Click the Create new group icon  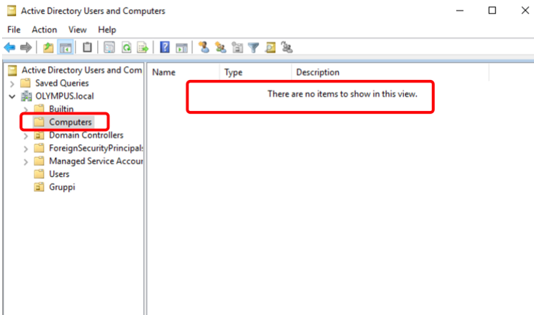coord(220,48)
